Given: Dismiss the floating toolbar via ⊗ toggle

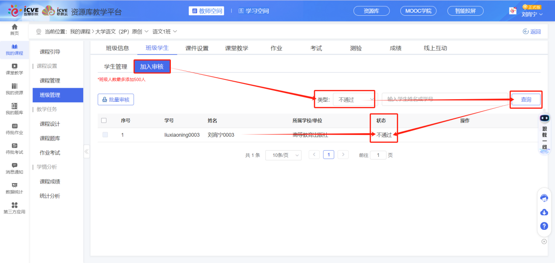Looking at the screenshot, I should (544, 241).
